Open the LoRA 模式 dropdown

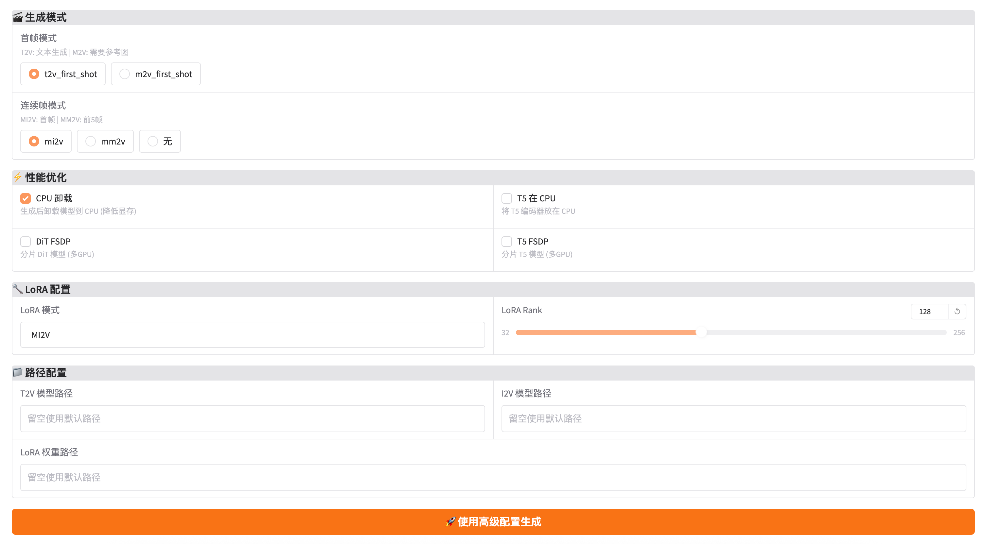tap(253, 335)
